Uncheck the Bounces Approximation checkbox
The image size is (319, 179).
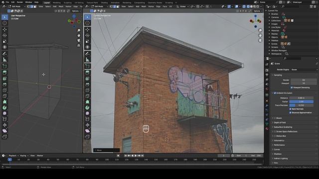(x=290, y=113)
